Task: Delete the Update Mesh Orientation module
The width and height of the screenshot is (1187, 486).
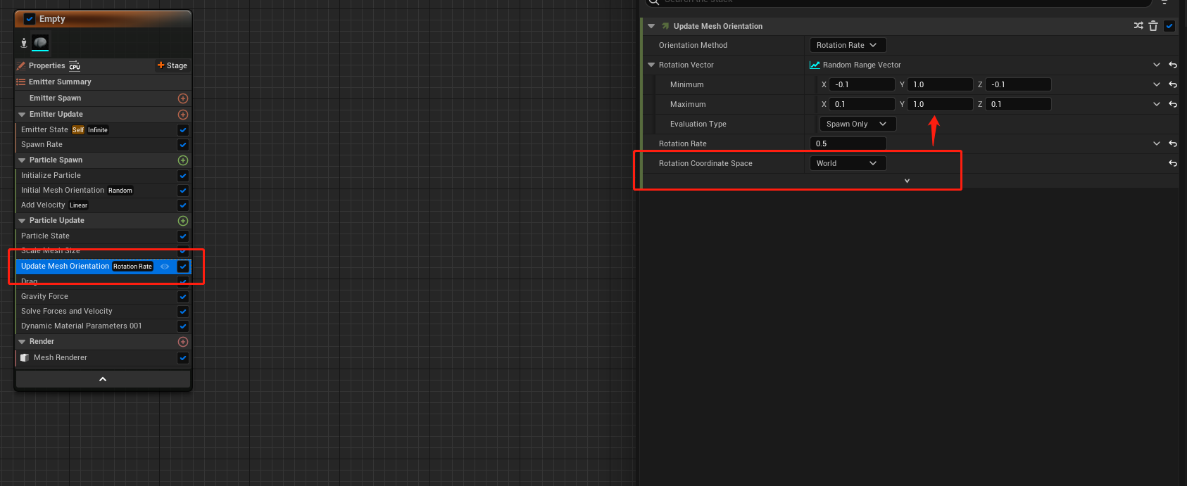Action: (1153, 26)
